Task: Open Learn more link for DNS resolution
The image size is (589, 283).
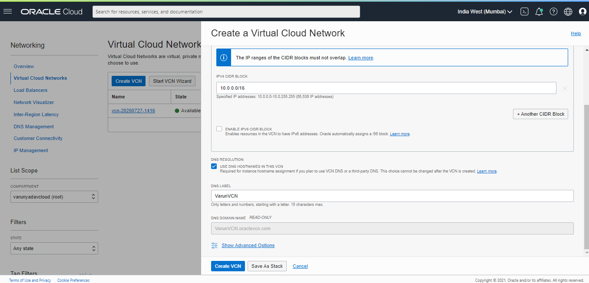Action: pos(486,171)
